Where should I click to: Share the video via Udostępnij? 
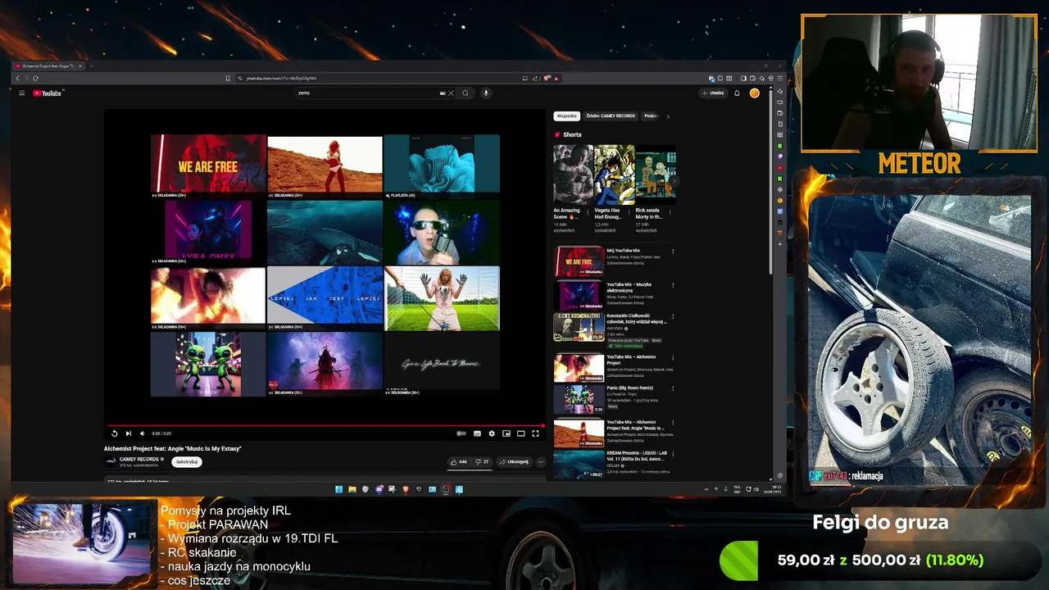[514, 461]
